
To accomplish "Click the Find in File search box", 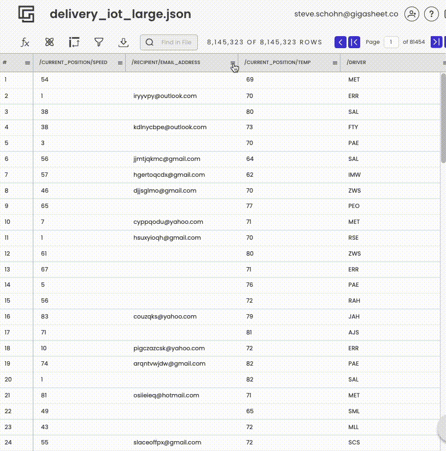I will (x=169, y=42).
